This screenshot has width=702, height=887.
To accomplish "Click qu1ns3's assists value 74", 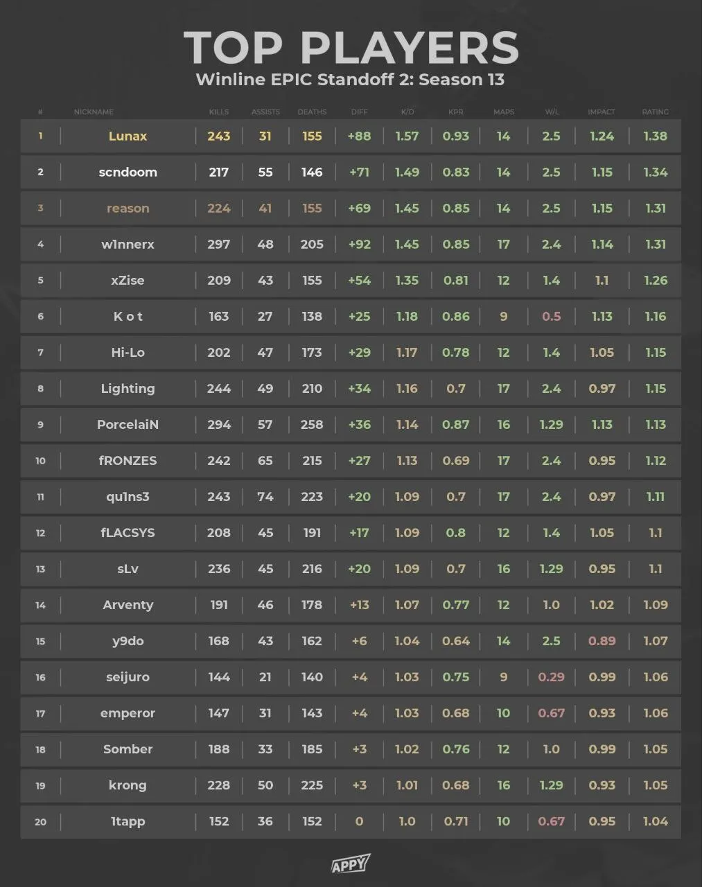I will click(265, 497).
